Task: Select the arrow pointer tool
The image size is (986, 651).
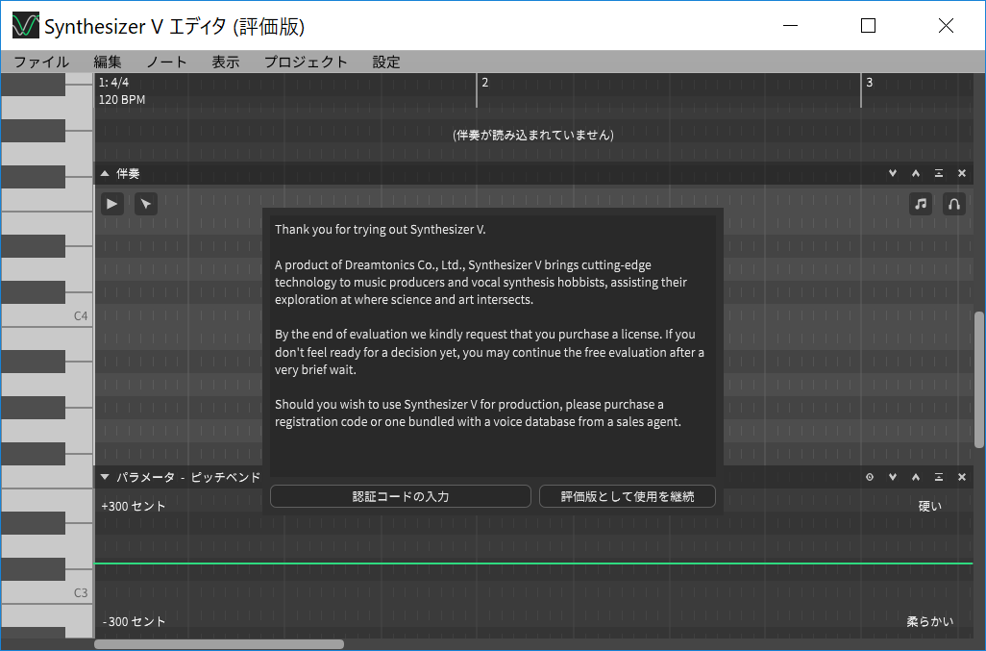Action: click(146, 204)
